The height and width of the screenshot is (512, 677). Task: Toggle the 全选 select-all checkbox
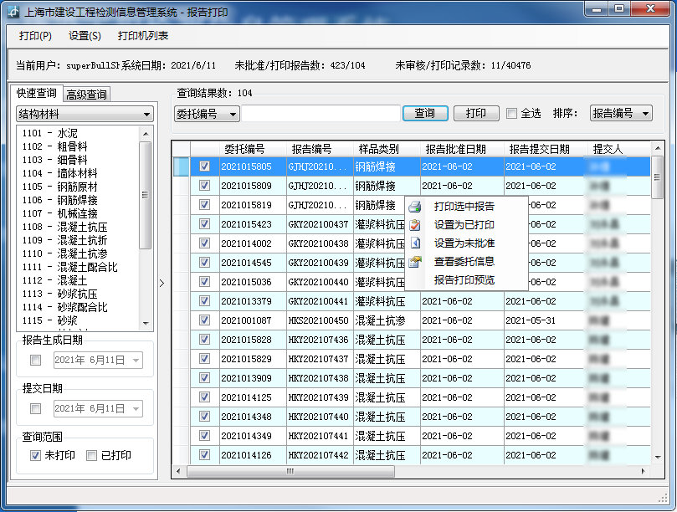tap(511, 114)
